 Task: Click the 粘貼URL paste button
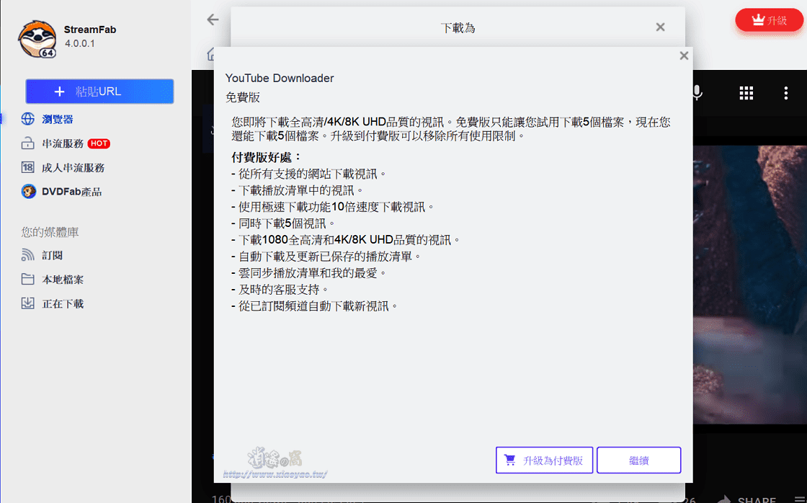[x=99, y=91]
